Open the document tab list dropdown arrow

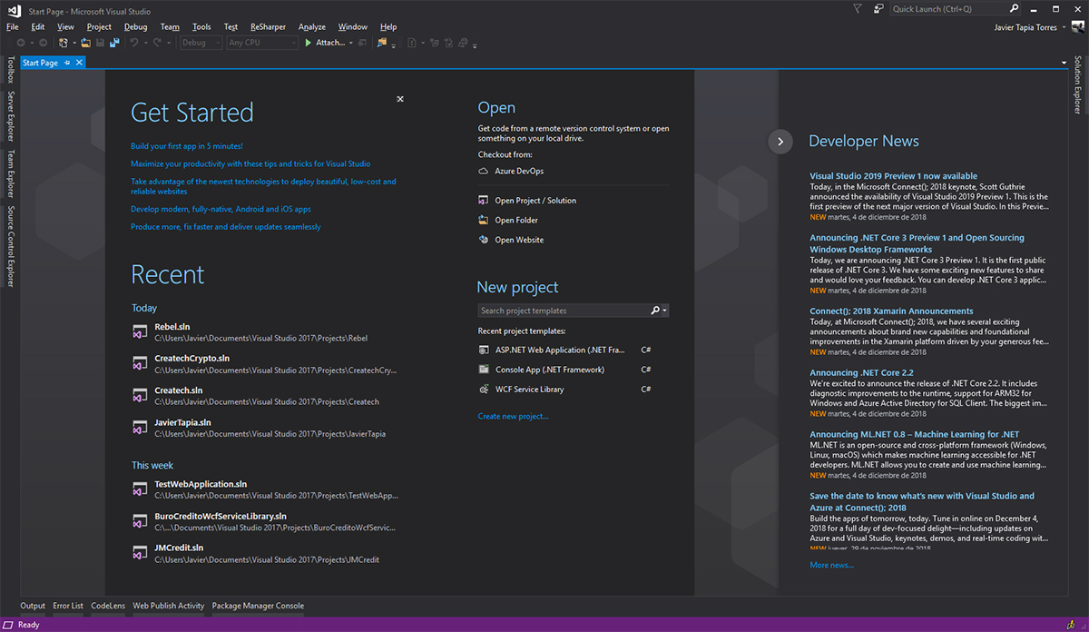[x=1064, y=63]
